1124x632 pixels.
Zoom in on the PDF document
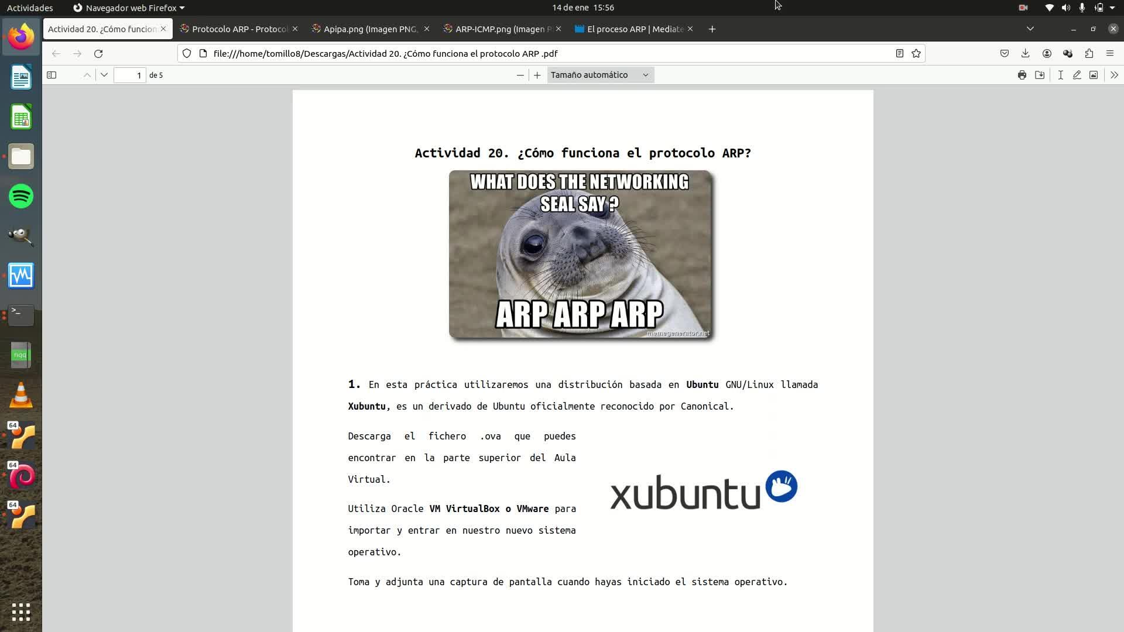pos(537,75)
